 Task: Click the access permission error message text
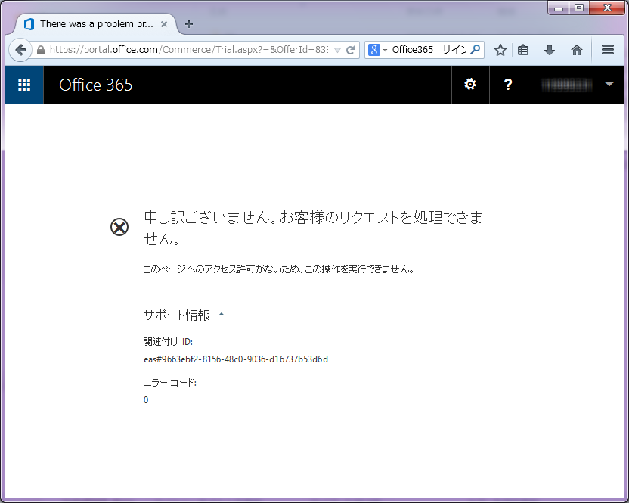point(278,269)
